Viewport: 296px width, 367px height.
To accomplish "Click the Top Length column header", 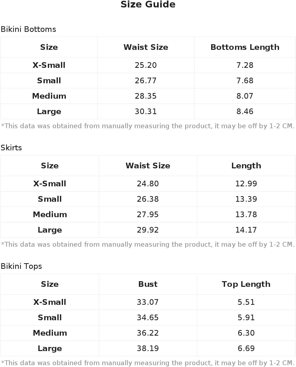I will [x=246, y=284].
